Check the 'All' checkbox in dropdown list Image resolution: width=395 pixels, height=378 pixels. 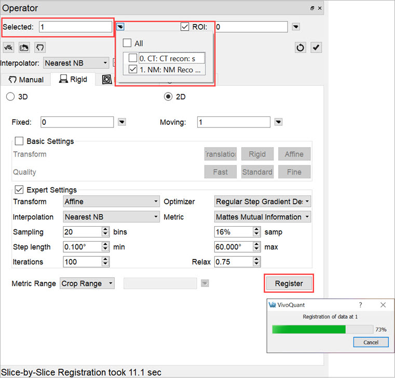[x=127, y=44]
